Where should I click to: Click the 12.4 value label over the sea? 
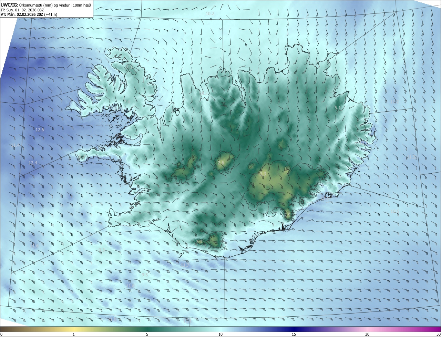[33, 163]
